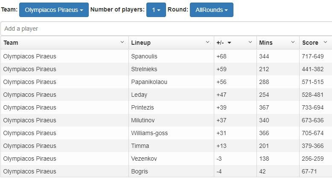Viewport: 332px width, 179px height.
Task: Open the Score column menu chevron
Action: (x=325, y=42)
